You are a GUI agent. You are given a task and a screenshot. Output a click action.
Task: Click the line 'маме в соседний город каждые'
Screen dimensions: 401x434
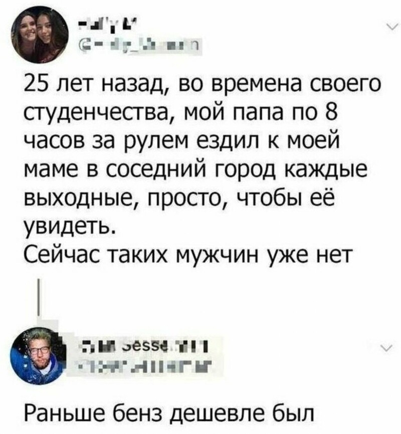point(196,168)
